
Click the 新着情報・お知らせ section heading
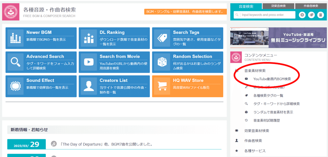point(29,130)
